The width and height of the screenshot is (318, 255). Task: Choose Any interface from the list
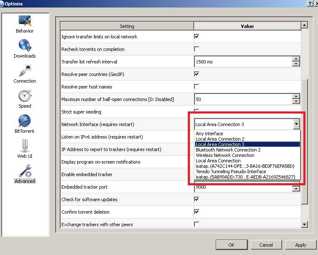pyautogui.click(x=247, y=134)
